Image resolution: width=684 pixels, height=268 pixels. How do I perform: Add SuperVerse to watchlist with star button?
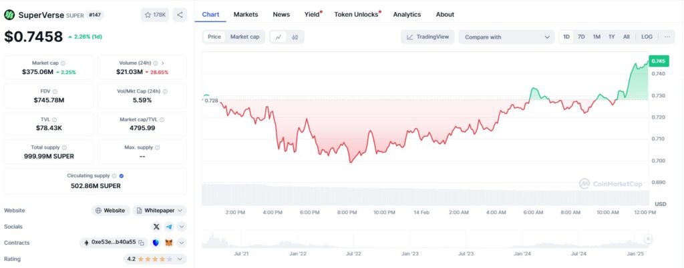point(156,15)
